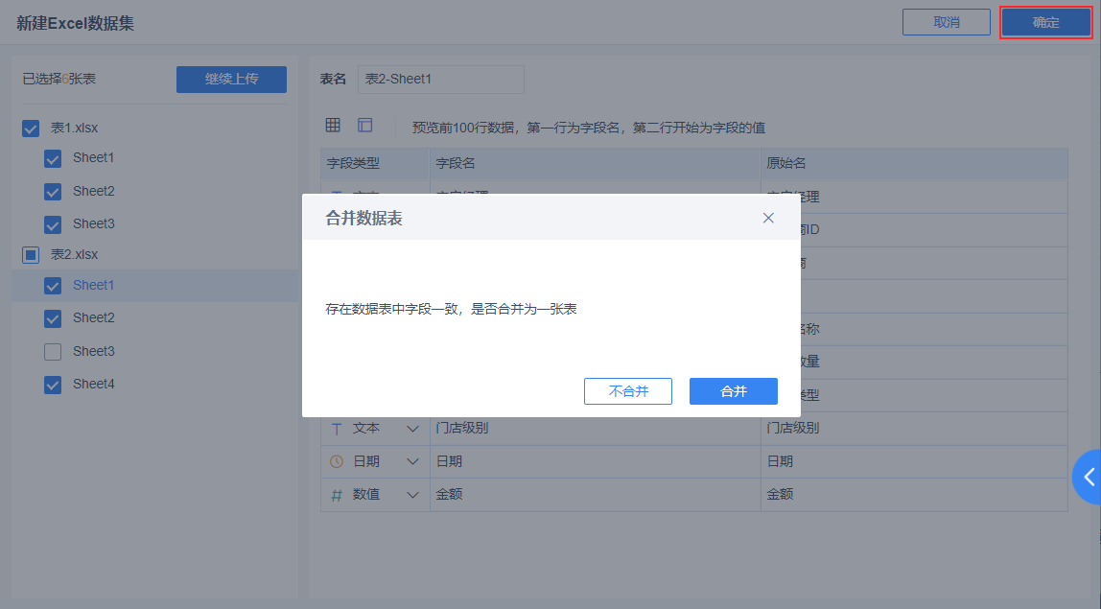Viewport: 1101px width, 609px height.
Task: Uncheck Sheet2 under 表1.xlsx
Action: [53, 191]
